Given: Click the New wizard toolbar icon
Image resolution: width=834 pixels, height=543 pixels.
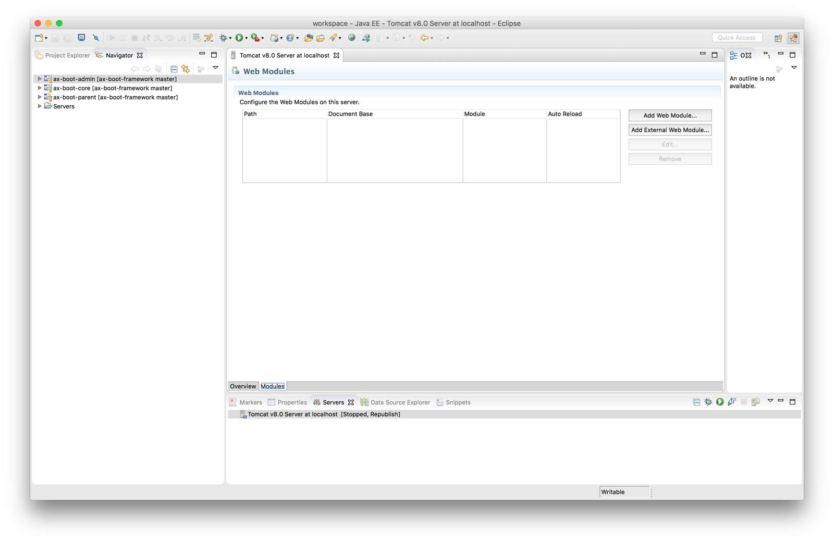Looking at the screenshot, I should pyautogui.click(x=39, y=37).
